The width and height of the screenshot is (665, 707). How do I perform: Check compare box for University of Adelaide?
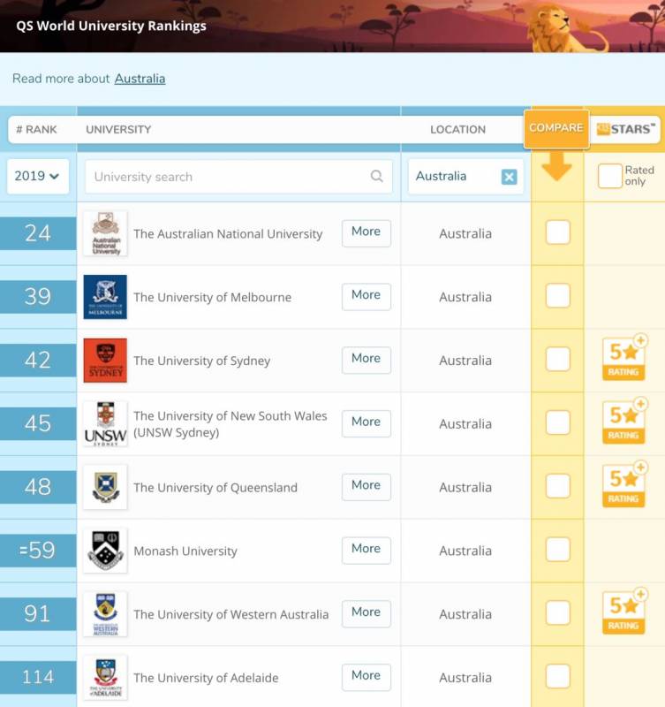coord(557,677)
